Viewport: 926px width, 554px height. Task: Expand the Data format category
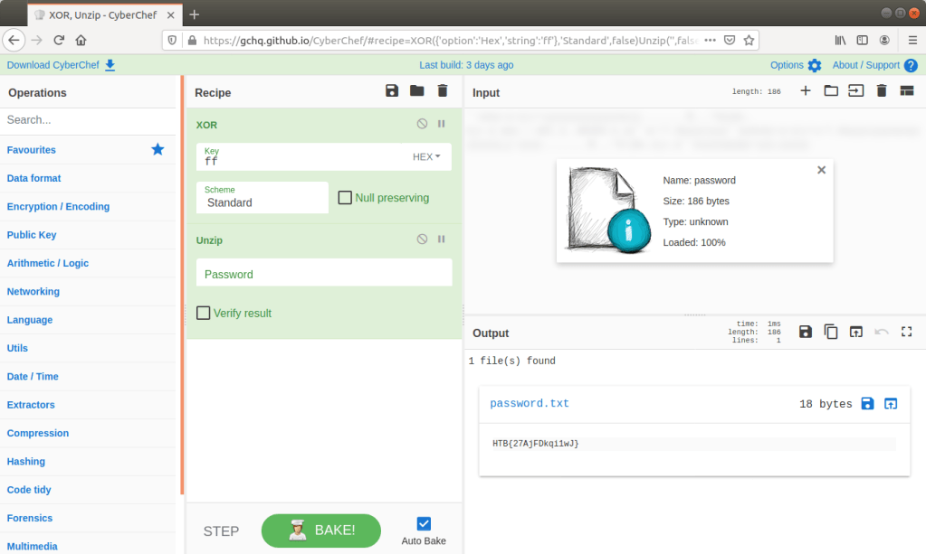[34, 178]
